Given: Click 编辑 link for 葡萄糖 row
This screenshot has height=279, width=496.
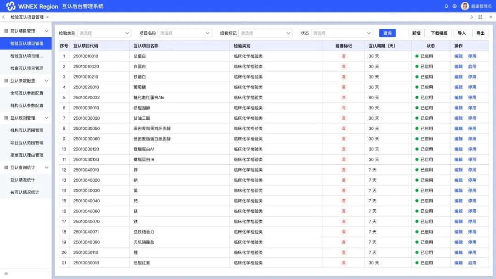Looking at the screenshot, I should tap(458, 87).
